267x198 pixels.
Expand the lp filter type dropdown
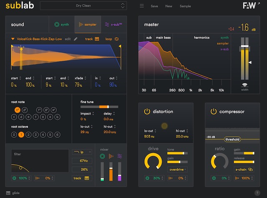(x=81, y=152)
